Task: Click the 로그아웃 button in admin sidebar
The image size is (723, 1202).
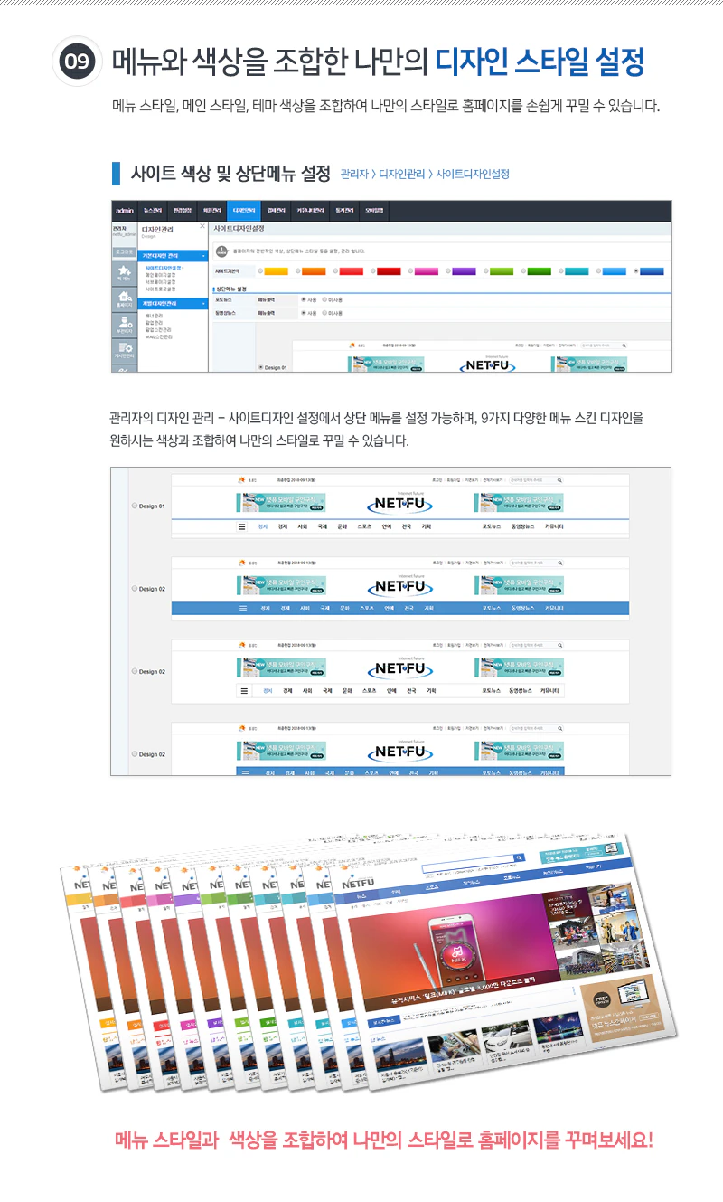Action: click(x=124, y=251)
